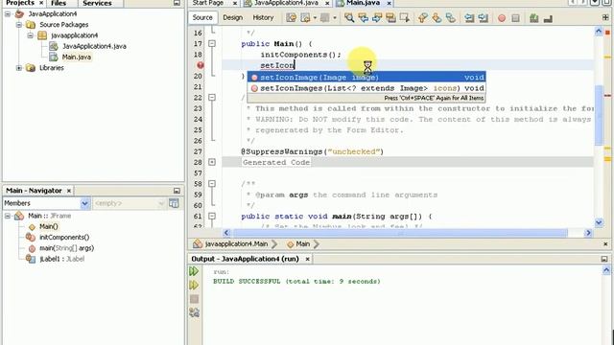Open the Files tab
The width and height of the screenshot is (614, 345).
click(59, 3)
